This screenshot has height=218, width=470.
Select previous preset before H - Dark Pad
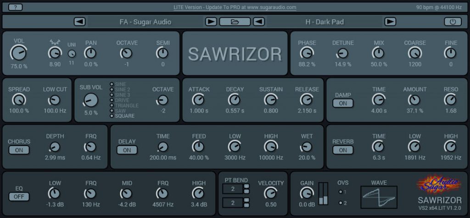point(259,22)
